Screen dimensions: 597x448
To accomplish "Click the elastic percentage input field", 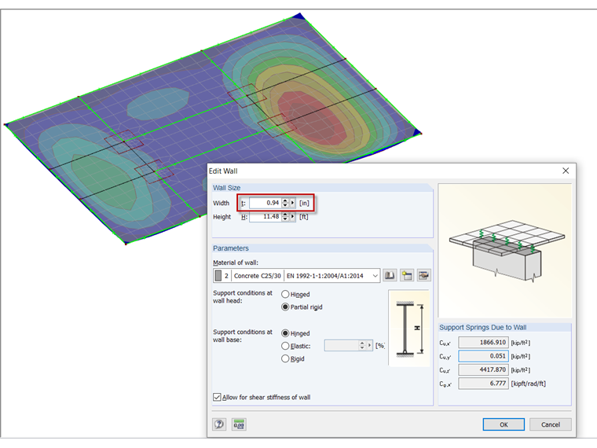I will coord(342,346).
